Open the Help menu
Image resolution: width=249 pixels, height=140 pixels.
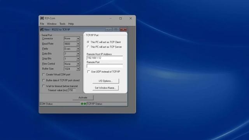[x=71, y=24]
